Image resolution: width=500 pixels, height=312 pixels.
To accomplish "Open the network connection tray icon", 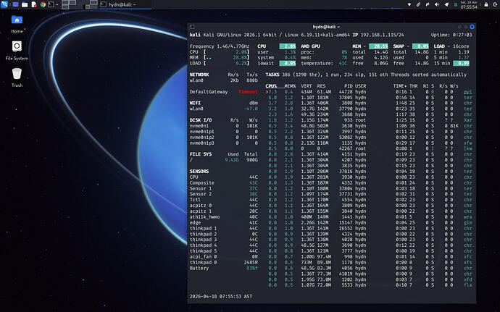I will point(409,4).
